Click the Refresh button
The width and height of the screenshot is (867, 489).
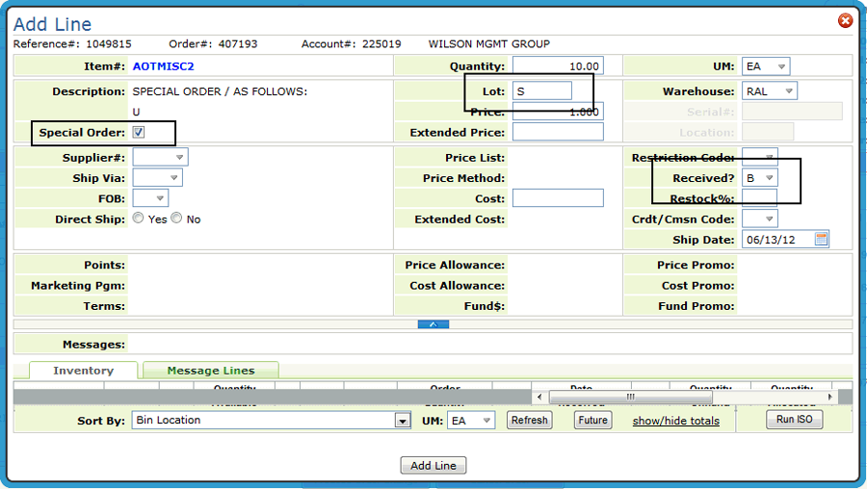point(529,421)
